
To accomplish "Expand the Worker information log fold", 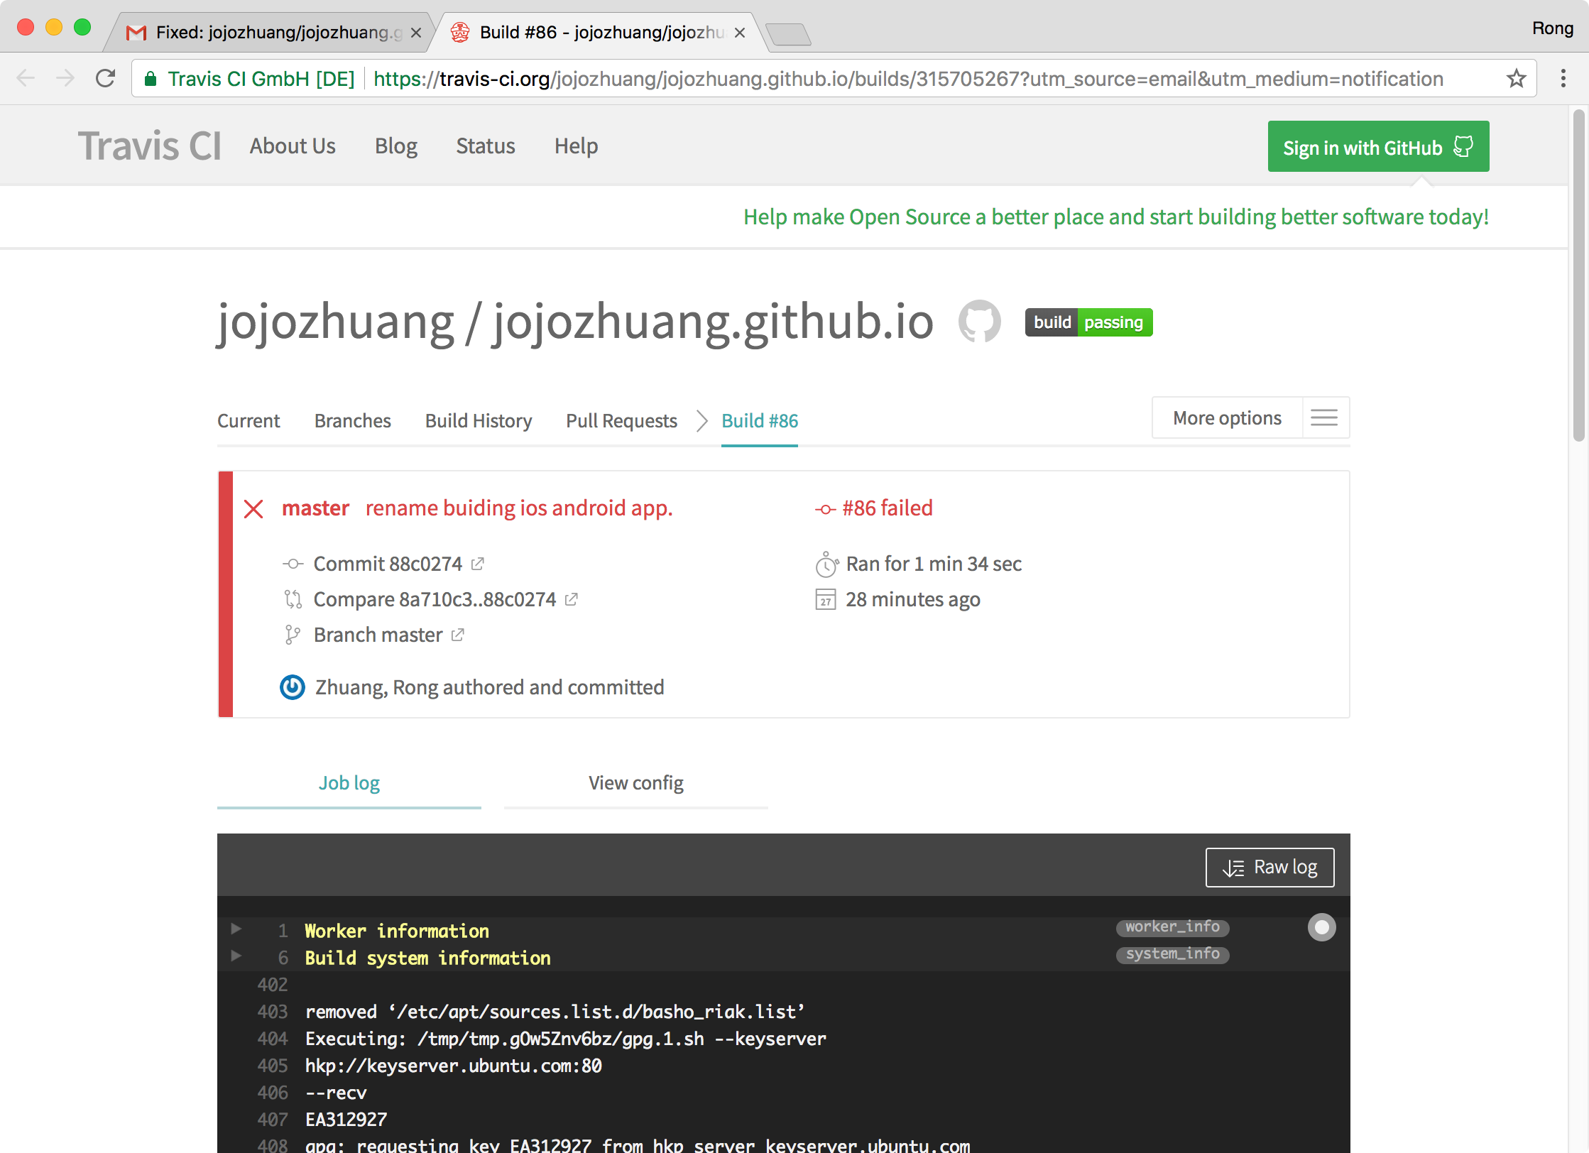I will [x=236, y=929].
